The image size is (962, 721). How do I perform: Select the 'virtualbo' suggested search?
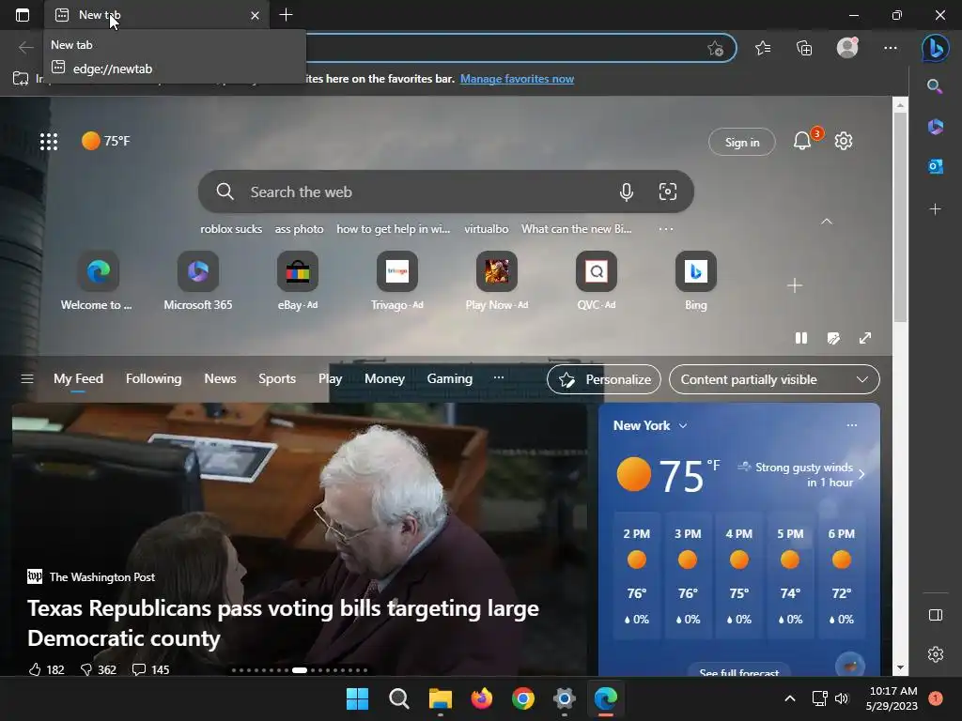tap(486, 229)
